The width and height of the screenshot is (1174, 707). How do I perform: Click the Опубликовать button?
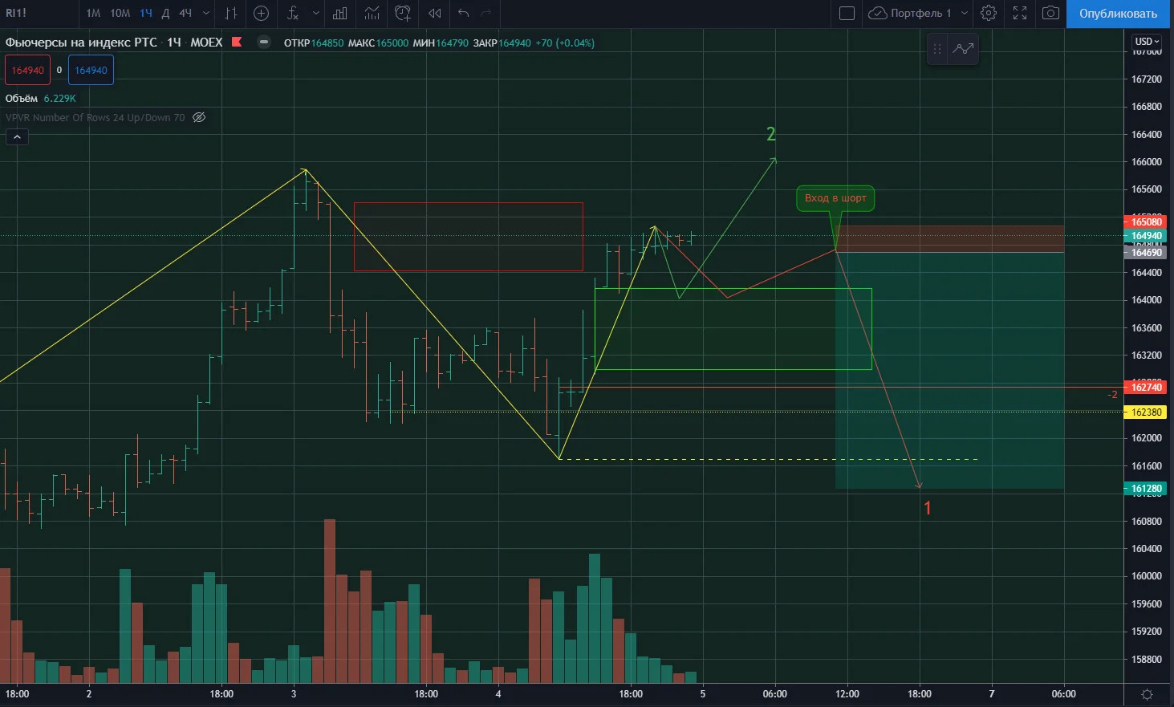[x=1118, y=14]
